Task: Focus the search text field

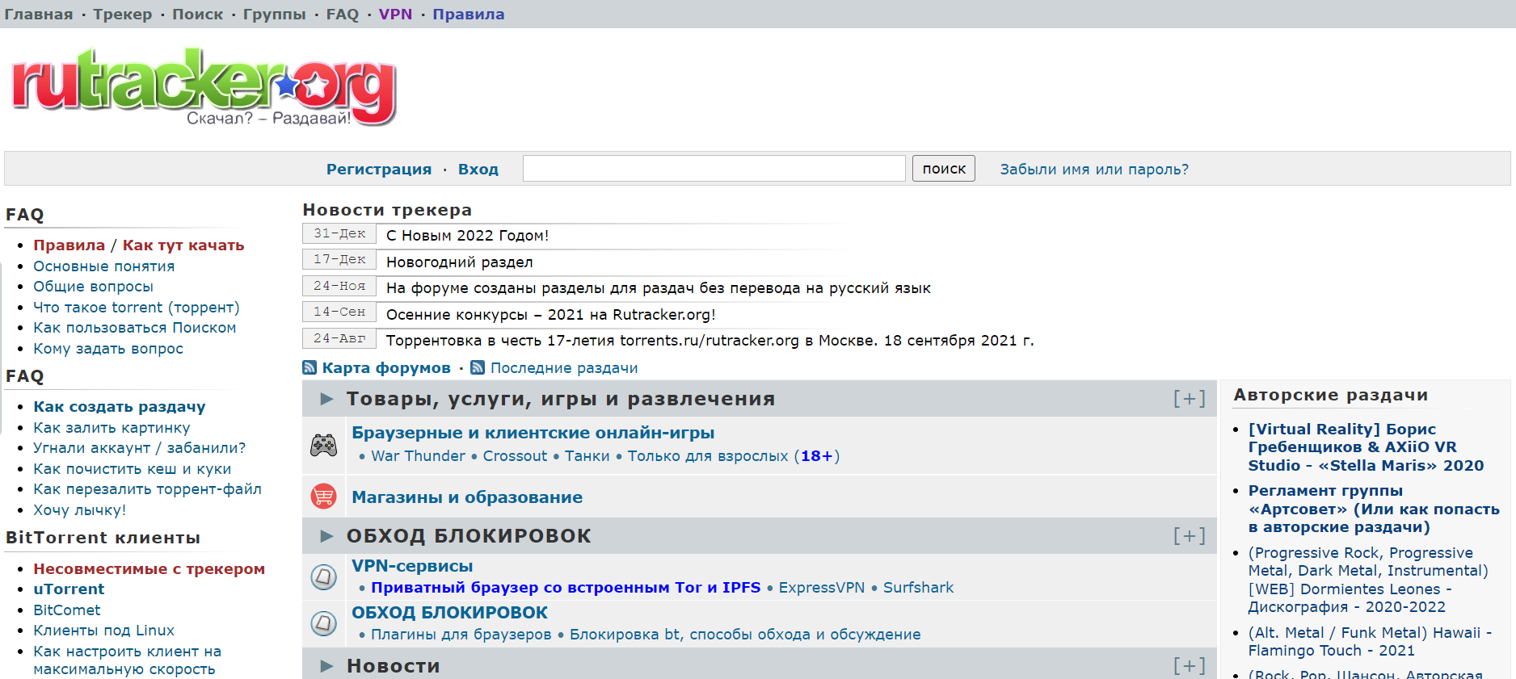Action: click(714, 169)
